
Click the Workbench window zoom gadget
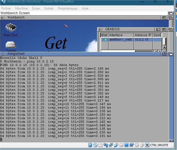164,18
